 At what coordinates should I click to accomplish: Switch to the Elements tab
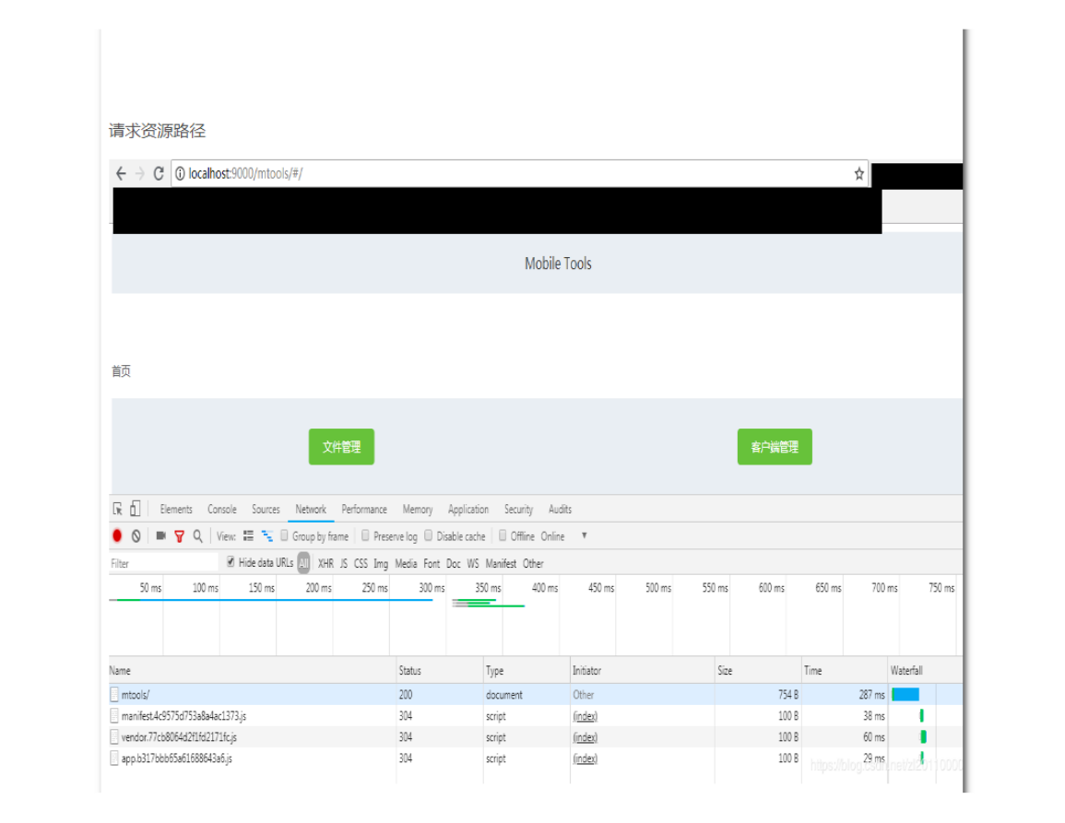pyautogui.click(x=176, y=510)
